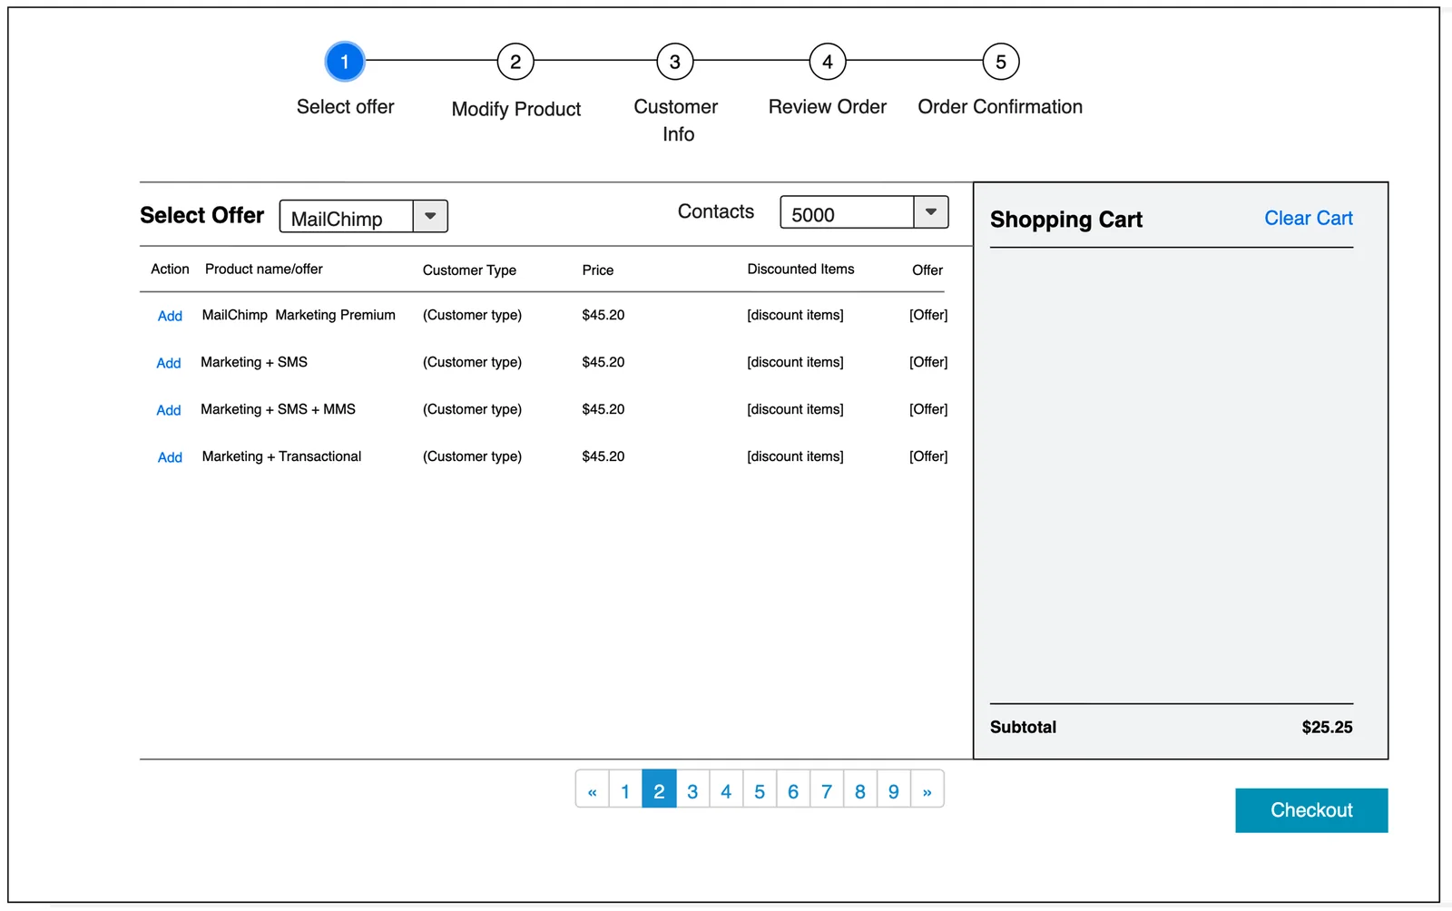This screenshot has height=911, width=1452.
Task: Click the Clear Cart link
Action: point(1309,218)
